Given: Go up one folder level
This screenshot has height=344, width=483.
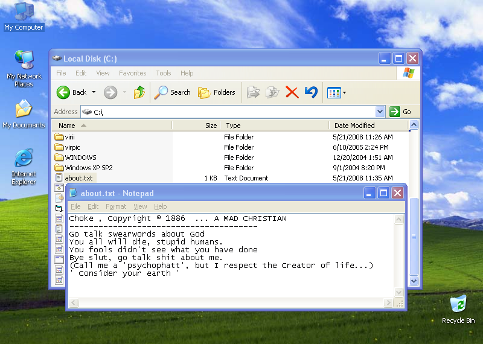Looking at the screenshot, I should 139,92.
